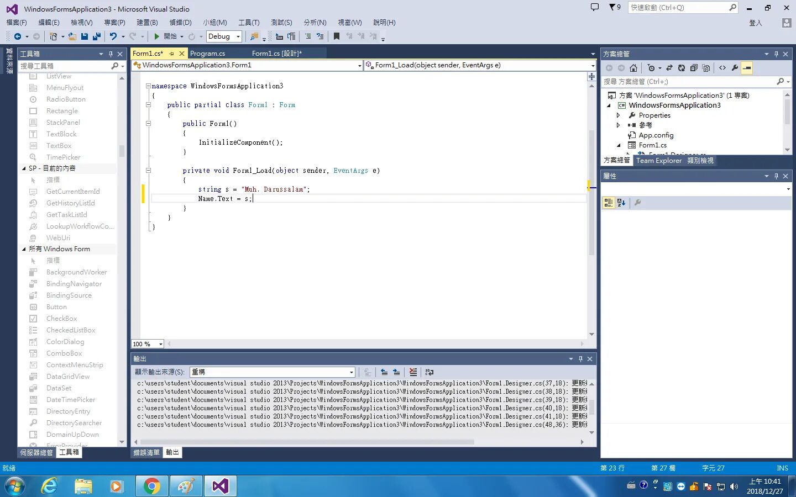Click the 登入 sign-in link

point(756,23)
